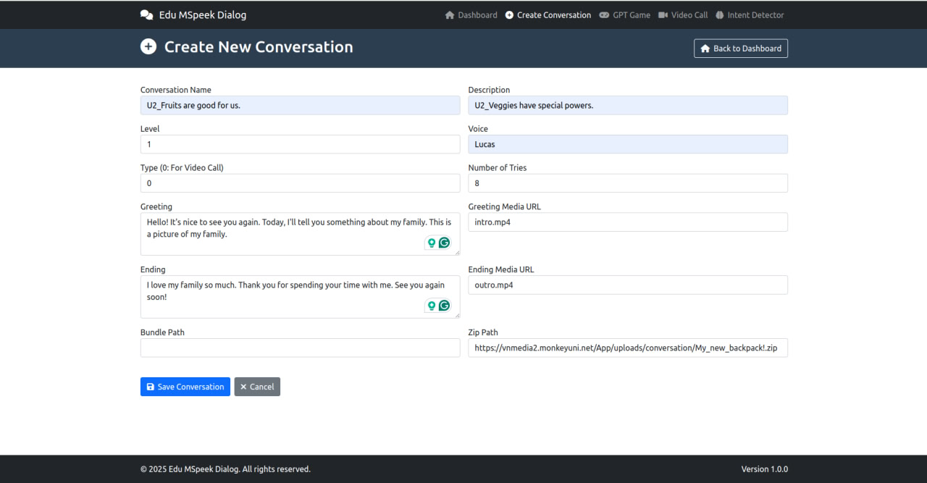
Task: Click the Create New Conversation heading
Action: 259,47
